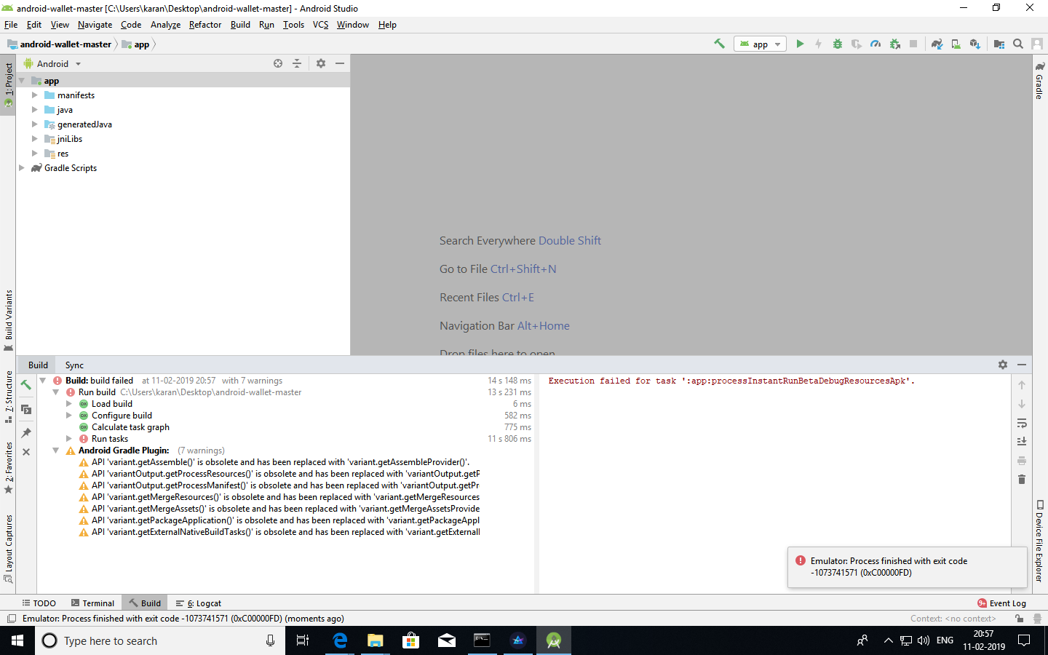Click the Windows search box in taskbar
The width and height of the screenshot is (1048, 655).
coord(159,640)
